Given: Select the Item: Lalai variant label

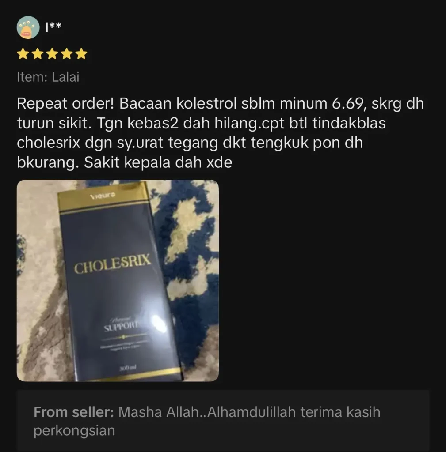Looking at the screenshot, I should (x=48, y=77).
